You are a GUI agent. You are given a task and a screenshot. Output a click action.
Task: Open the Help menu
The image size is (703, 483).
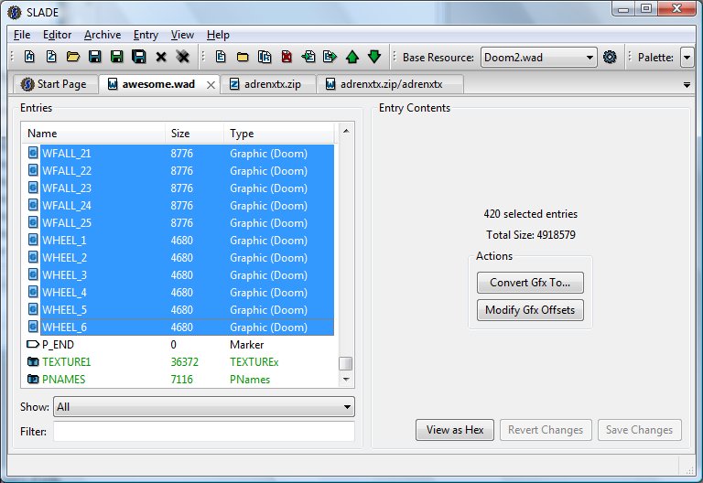pyautogui.click(x=218, y=35)
